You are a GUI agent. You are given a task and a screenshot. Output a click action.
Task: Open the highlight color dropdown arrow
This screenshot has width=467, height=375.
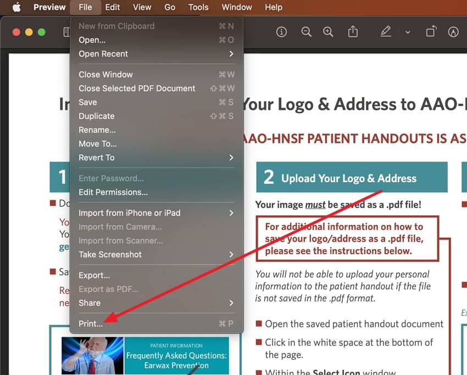(408, 32)
